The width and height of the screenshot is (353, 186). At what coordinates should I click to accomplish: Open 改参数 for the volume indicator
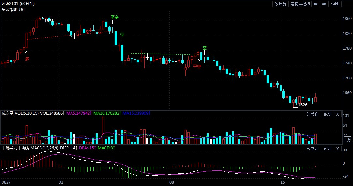pyautogui.click(x=312, y=114)
